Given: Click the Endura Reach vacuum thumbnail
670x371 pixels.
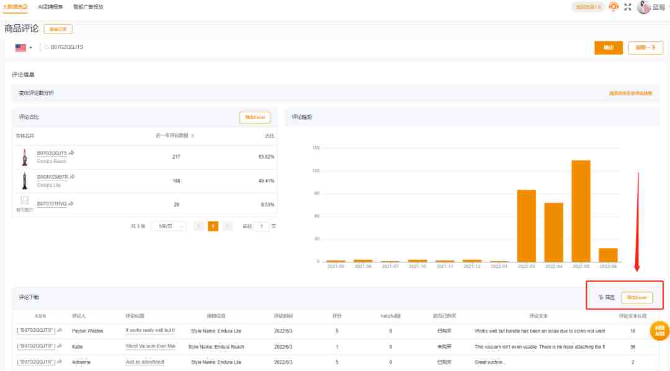Looking at the screenshot, I should [25, 157].
